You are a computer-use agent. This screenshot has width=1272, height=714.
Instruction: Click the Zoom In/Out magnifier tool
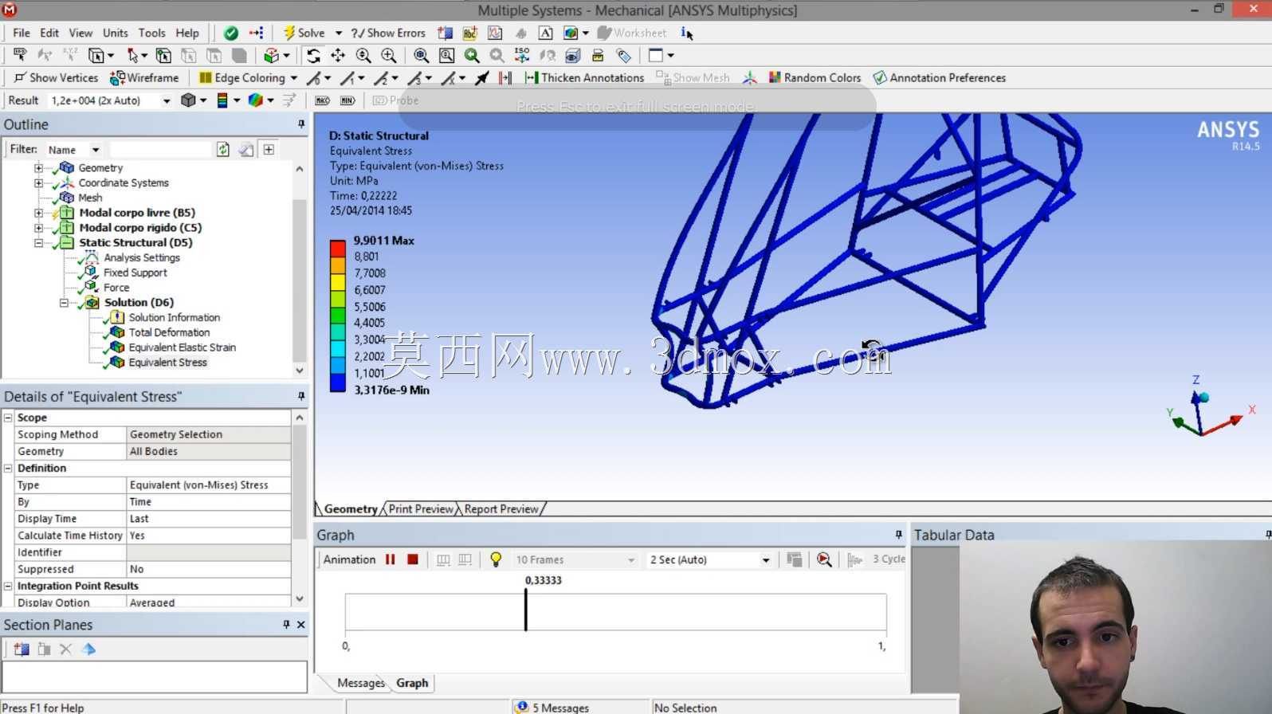[x=363, y=56]
